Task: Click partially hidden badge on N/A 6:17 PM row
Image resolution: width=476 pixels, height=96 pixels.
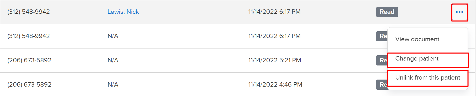Action: [382, 36]
